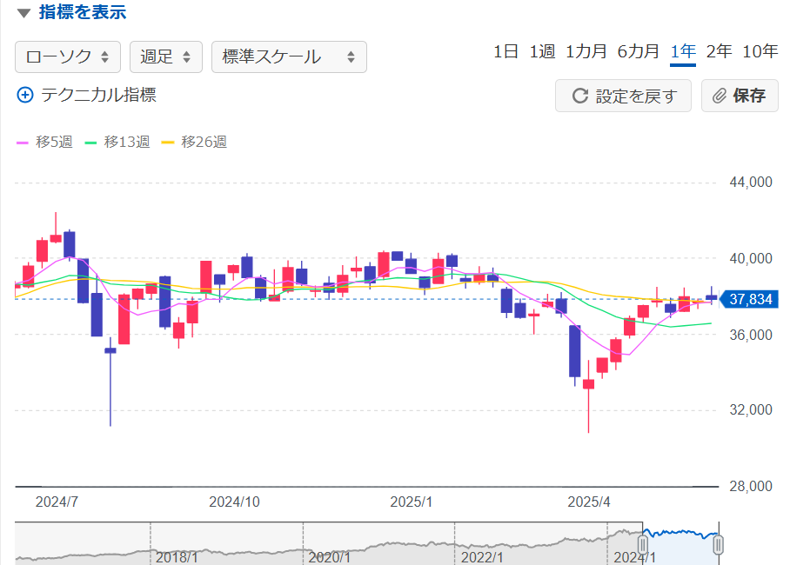
Task: Open the 標準スケール scale dropdown
Action: (x=289, y=56)
